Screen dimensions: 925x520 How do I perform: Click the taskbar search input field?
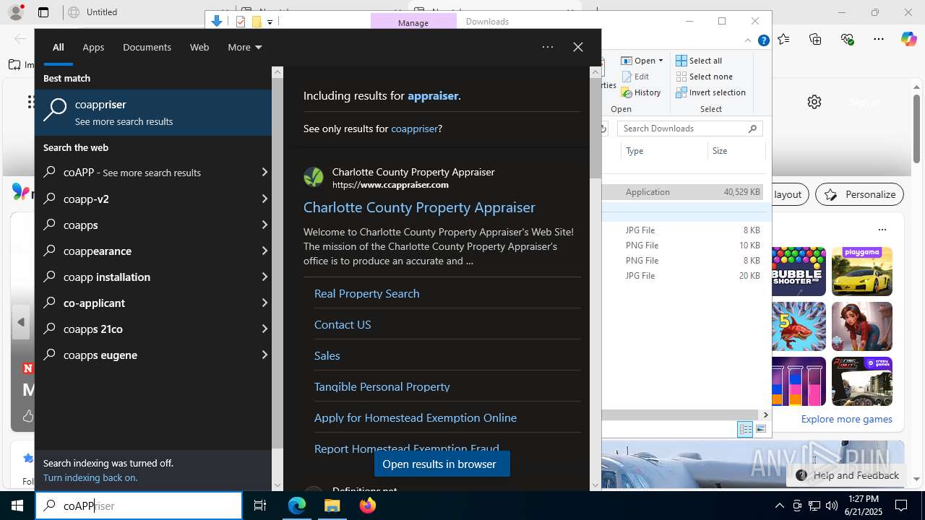click(x=139, y=506)
